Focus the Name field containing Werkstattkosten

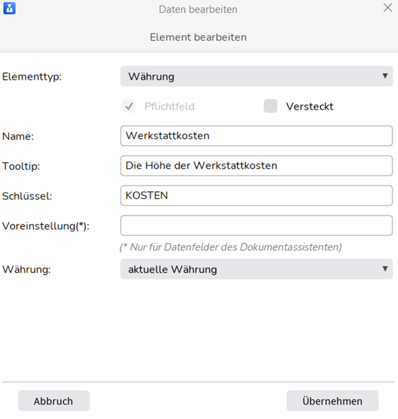257,136
